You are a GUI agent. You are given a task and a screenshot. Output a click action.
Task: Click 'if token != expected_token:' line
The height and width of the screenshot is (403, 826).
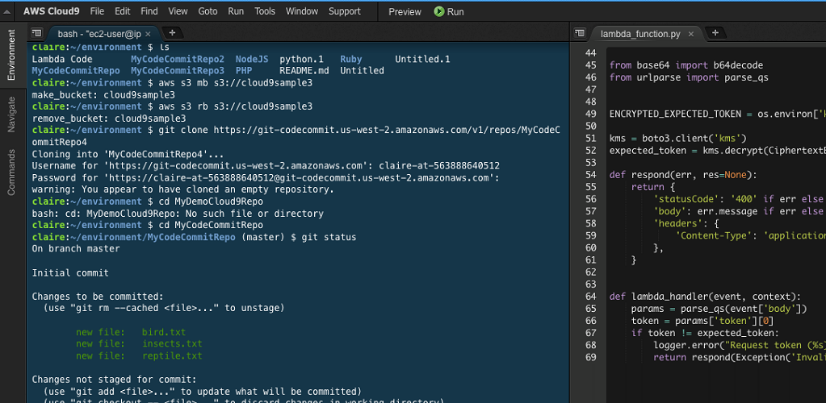pos(705,333)
